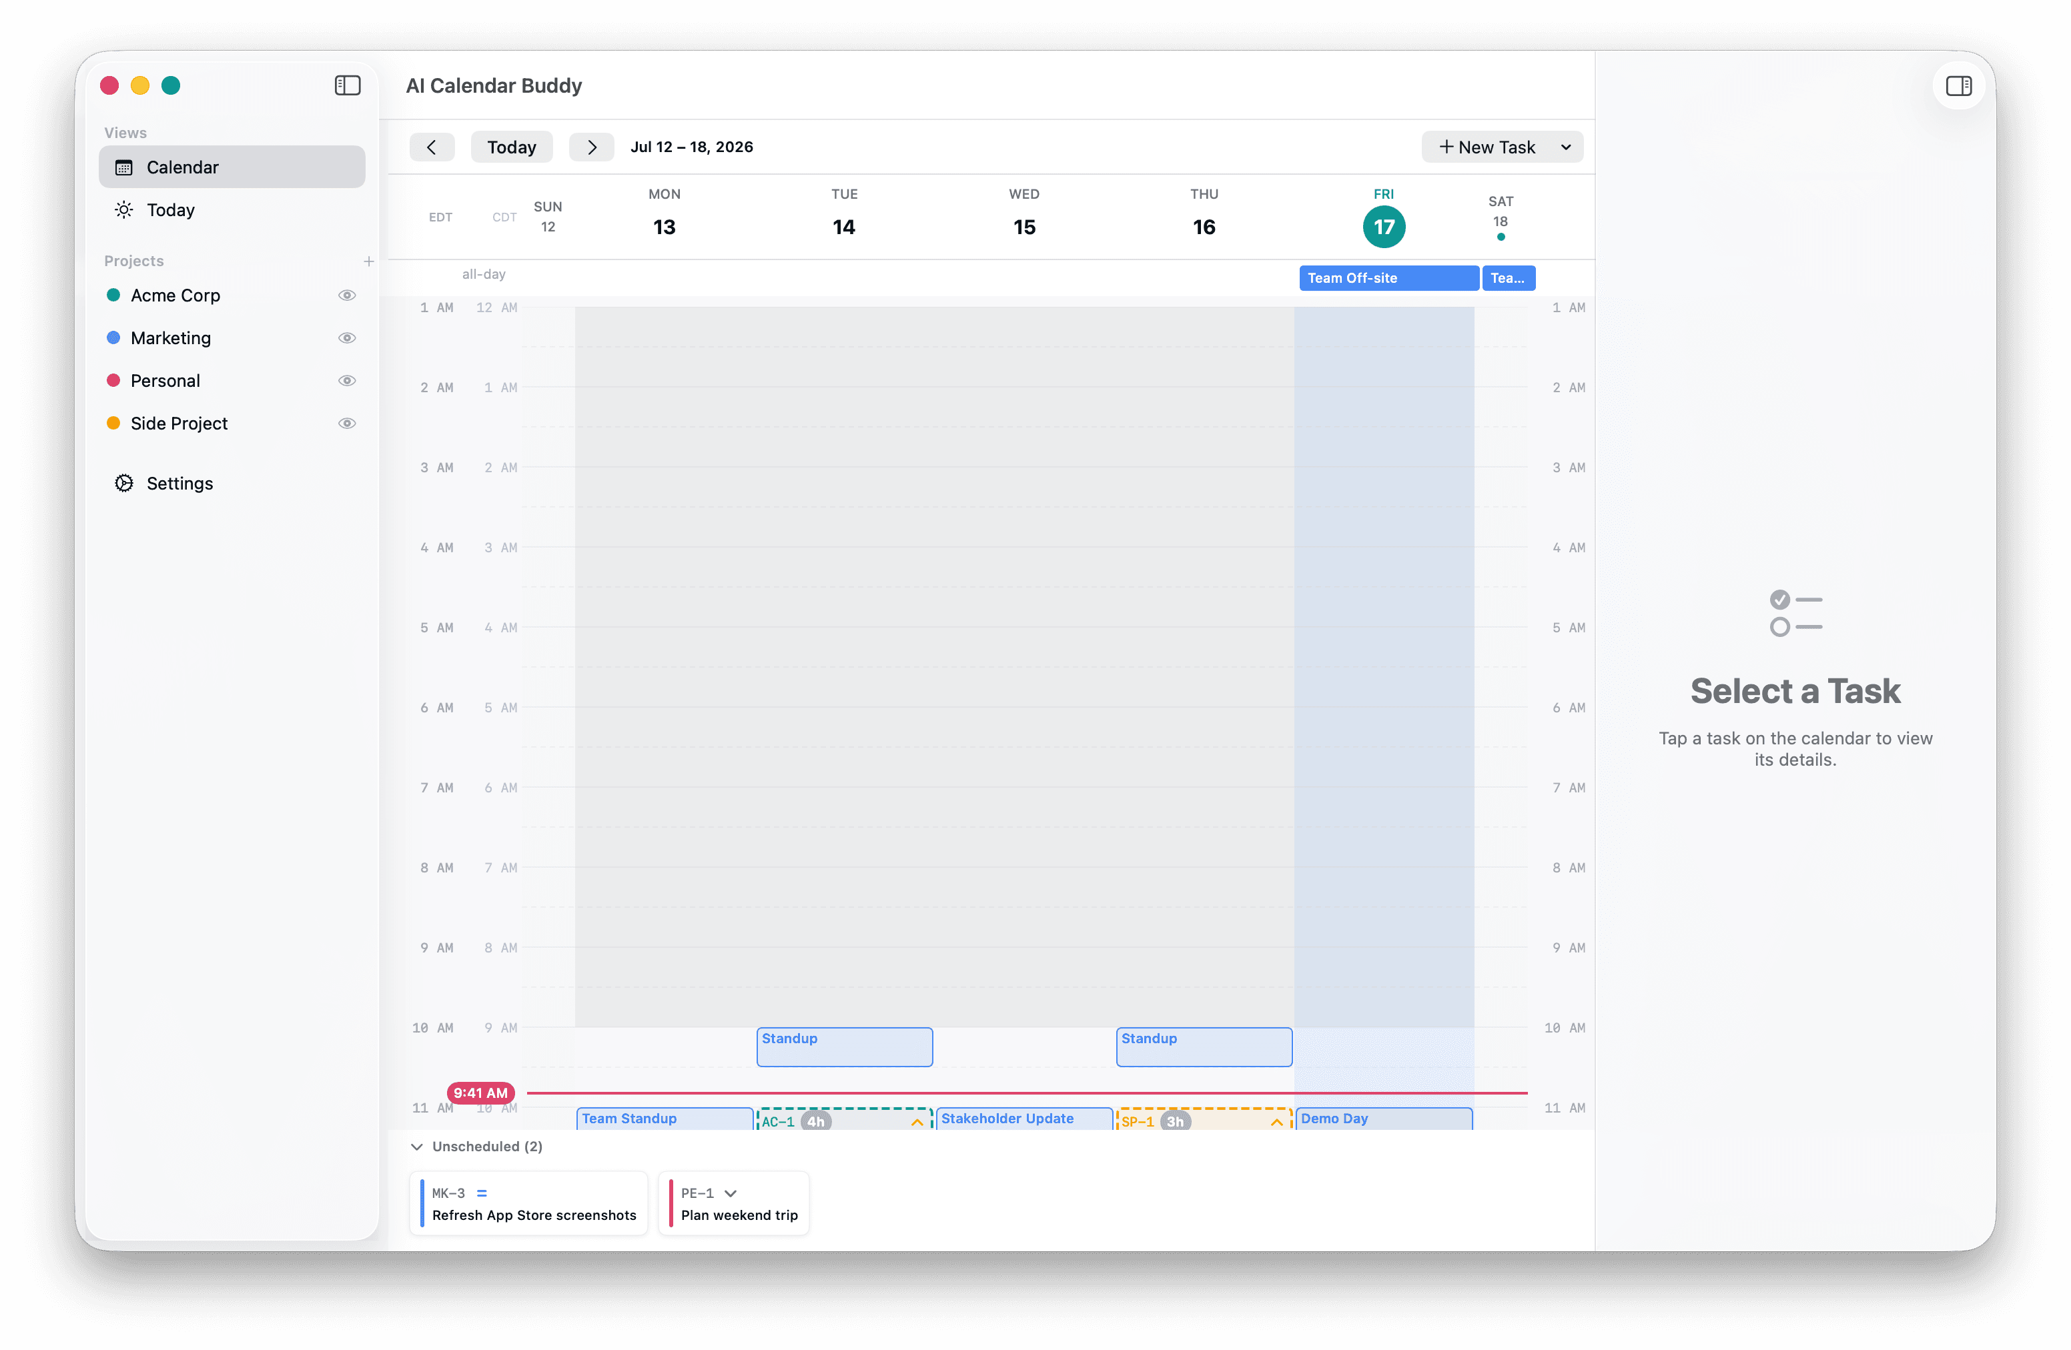Toggle visibility of Marketing project
The image size is (2071, 1350).
(x=347, y=337)
